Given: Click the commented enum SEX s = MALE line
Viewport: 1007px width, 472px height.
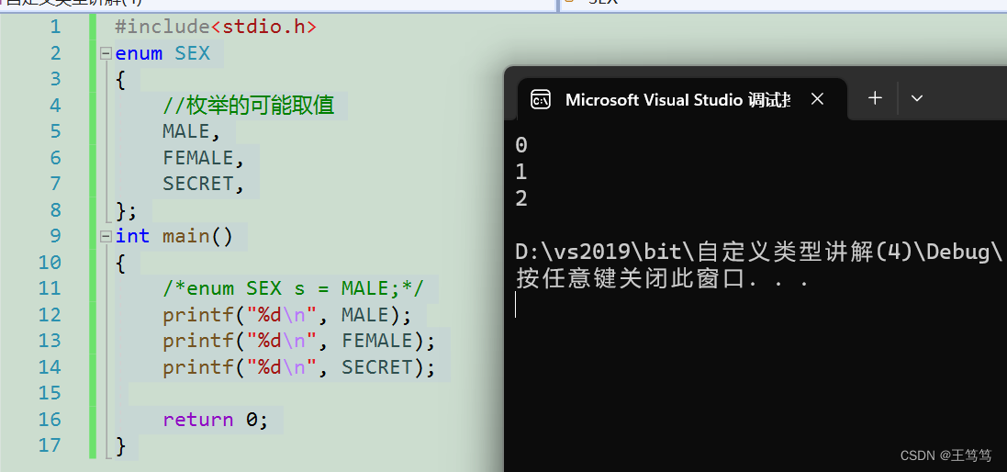Looking at the screenshot, I should [294, 289].
